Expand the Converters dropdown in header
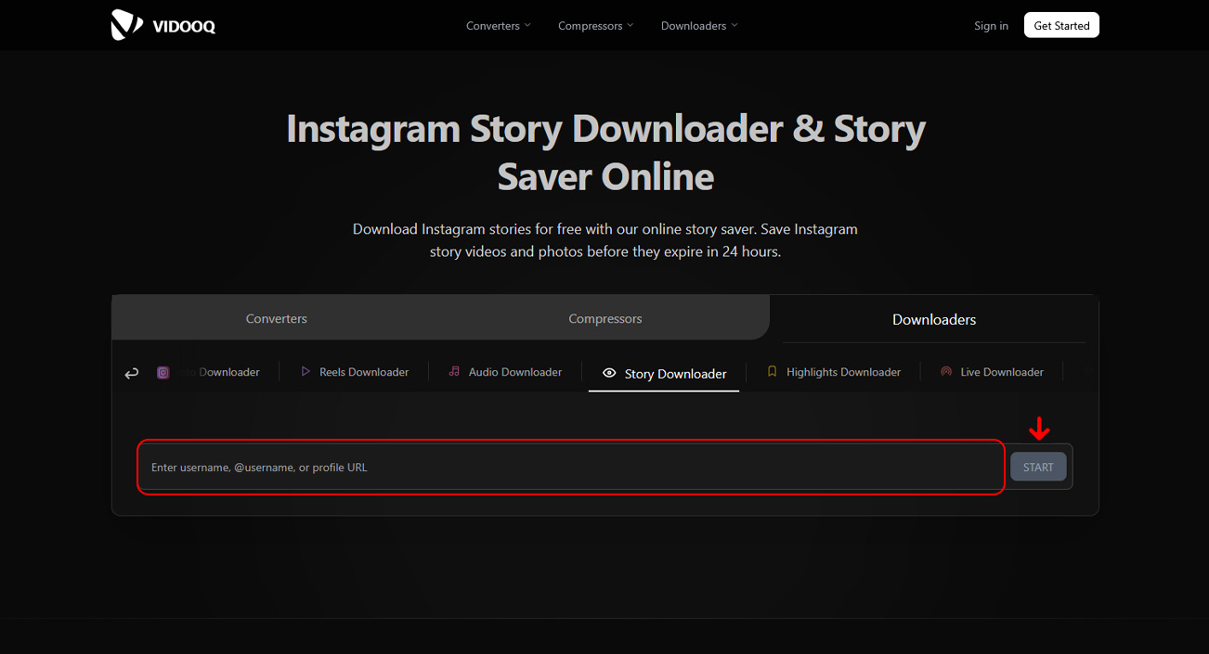 tap(499, 26)
